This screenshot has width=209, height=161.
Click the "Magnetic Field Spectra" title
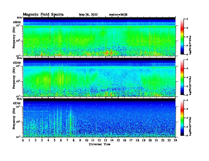[43, 14]
